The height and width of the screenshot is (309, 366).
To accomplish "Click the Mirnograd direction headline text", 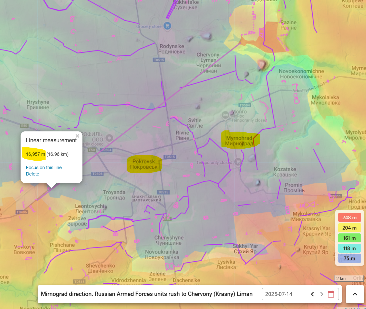I will [x=147, y=294].
